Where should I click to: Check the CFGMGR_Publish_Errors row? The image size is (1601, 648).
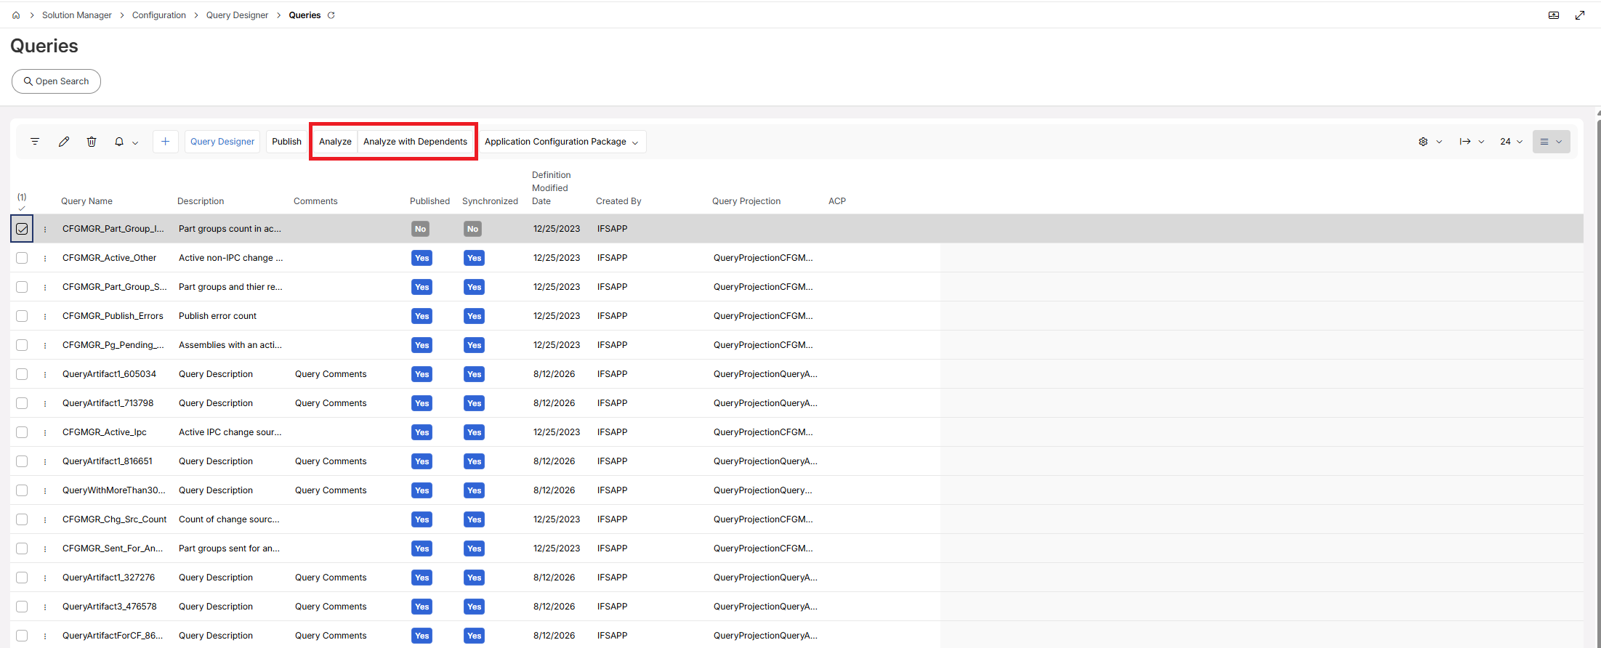(22, 316)
